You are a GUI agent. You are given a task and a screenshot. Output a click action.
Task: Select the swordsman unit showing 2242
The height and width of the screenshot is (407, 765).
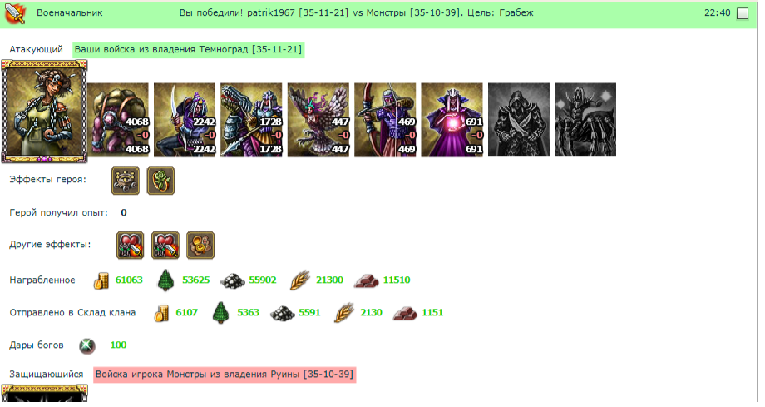(x=185, y=120)
